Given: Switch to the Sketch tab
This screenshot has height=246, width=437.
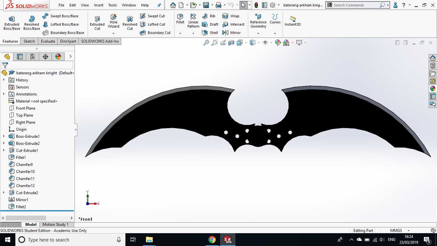Looking at the screenshot, I should coord(29,41).
